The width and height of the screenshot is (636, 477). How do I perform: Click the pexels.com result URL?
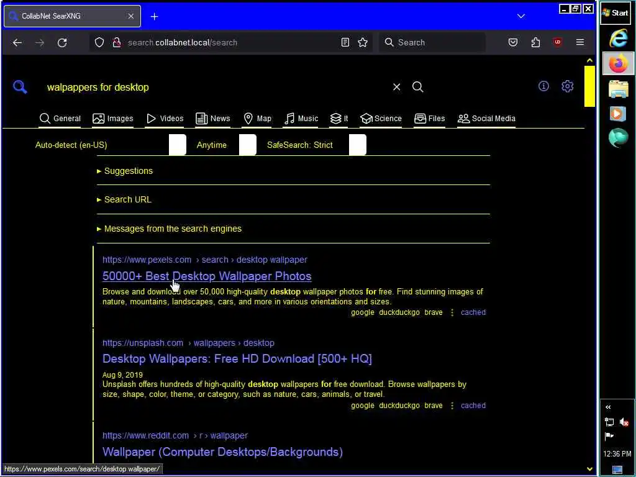tap(205, 260)
